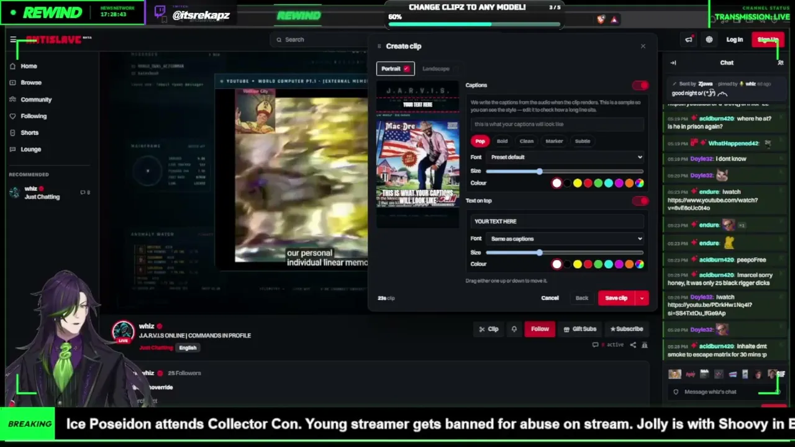Pick the black captions colour swatch
The height and width of the screenshot is (447, 795).
[567, 183]
